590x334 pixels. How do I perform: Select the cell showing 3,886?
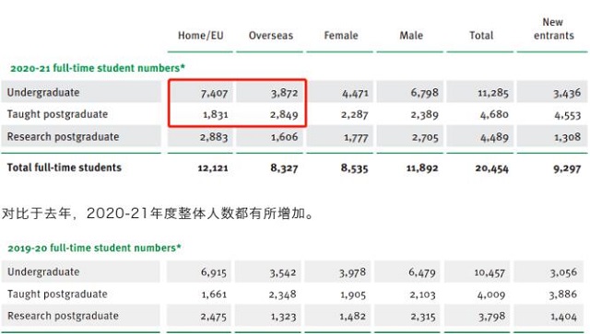(563, 294)
